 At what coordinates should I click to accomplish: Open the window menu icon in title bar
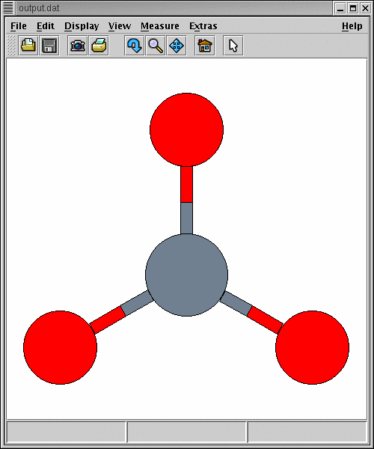[x=8, y=7]
